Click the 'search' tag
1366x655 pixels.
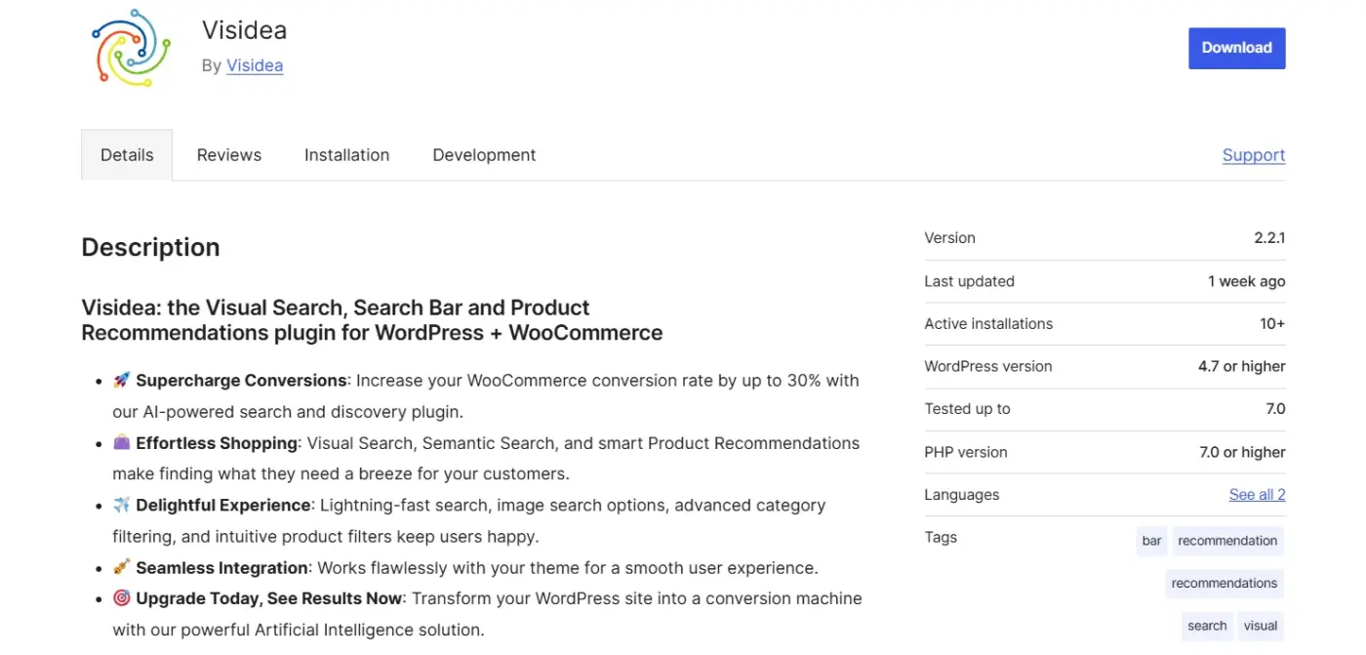(x=1207, y=627)
